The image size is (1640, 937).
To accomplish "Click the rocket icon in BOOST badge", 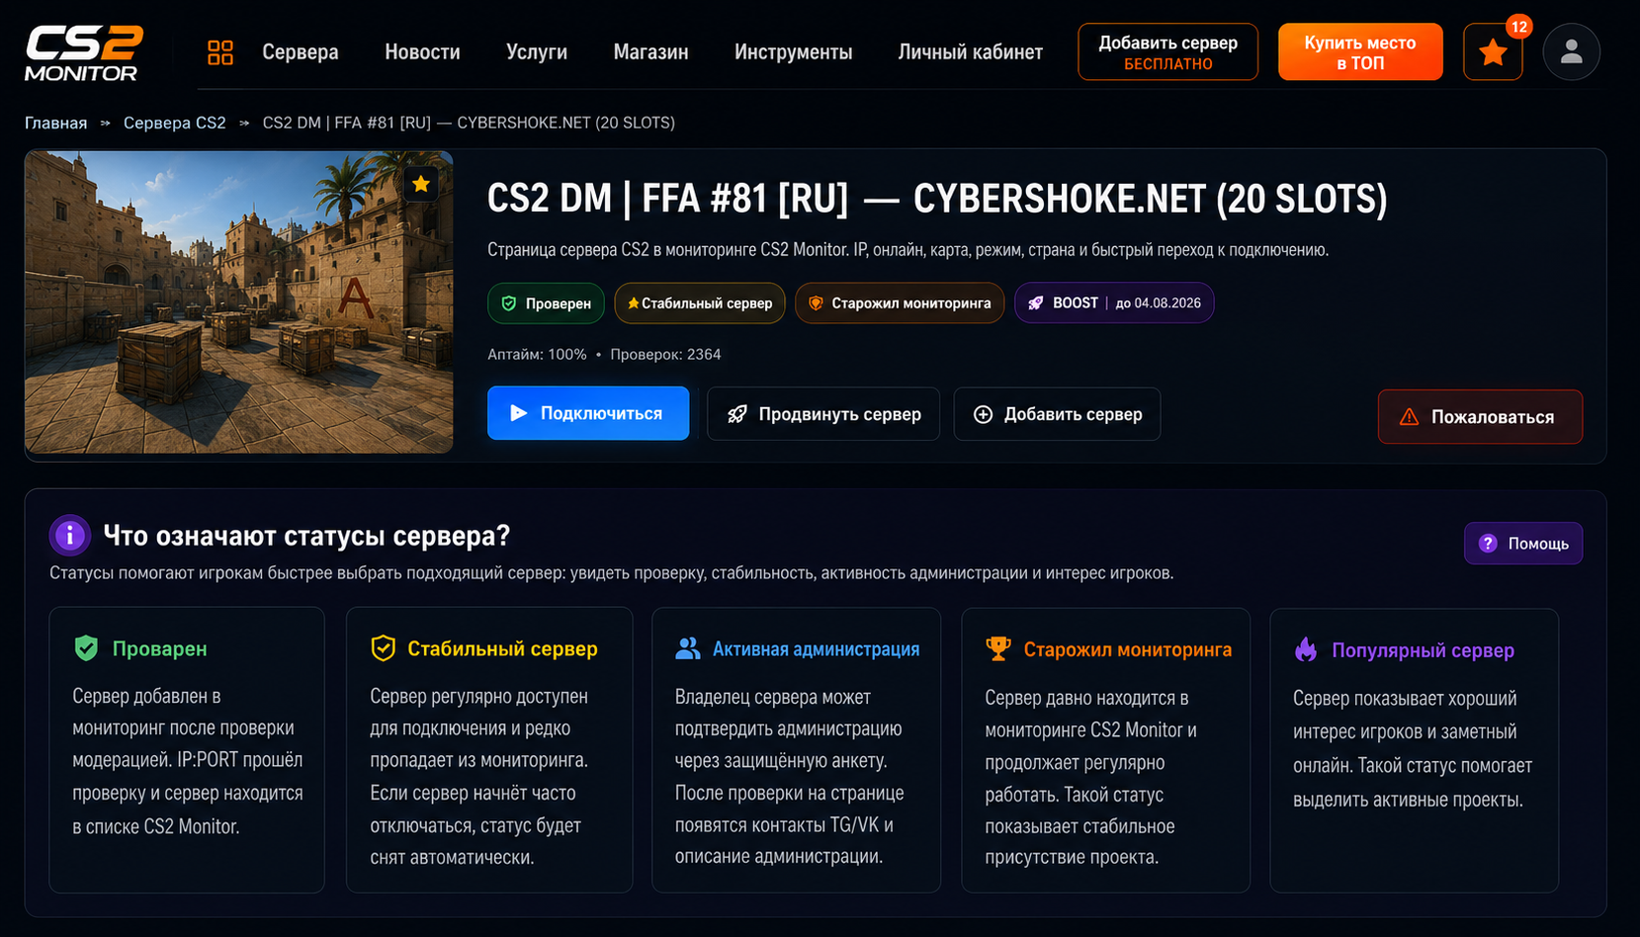I will [x=1035, y=303].
